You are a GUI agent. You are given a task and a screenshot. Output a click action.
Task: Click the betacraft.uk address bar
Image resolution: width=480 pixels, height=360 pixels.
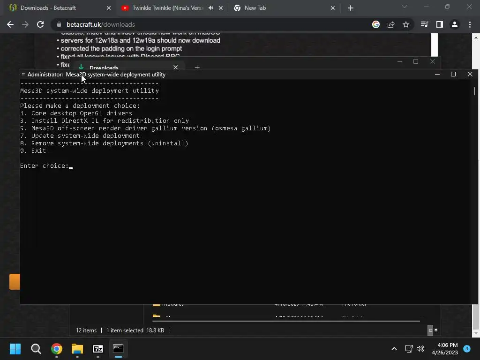(x=214, y=24)
